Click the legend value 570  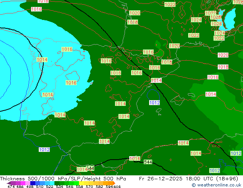point(89,186)
